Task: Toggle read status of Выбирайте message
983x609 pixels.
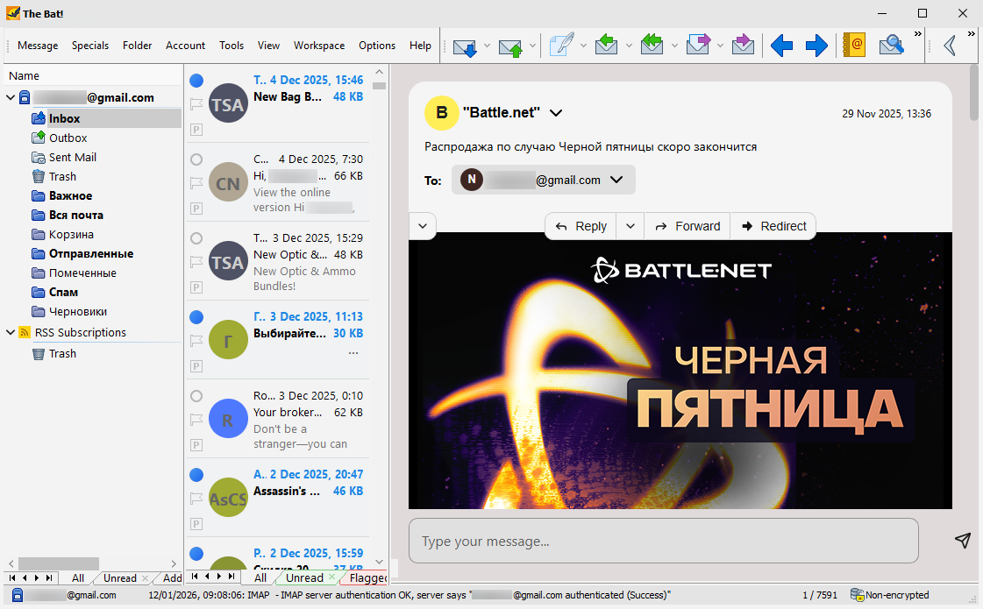Action: tap(196, 317)
